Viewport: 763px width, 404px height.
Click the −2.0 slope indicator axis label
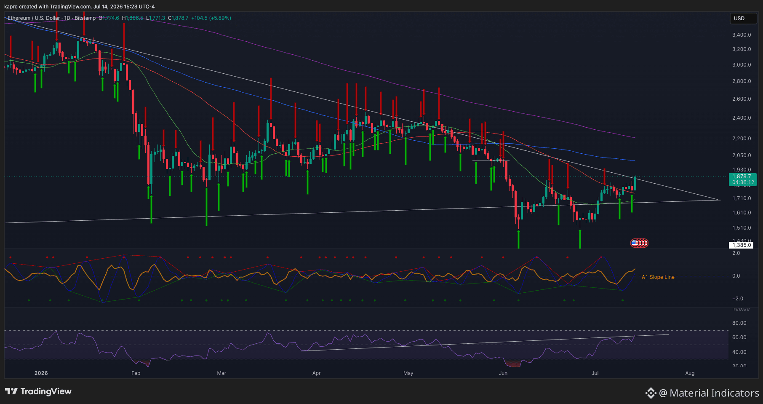[738, 299]
